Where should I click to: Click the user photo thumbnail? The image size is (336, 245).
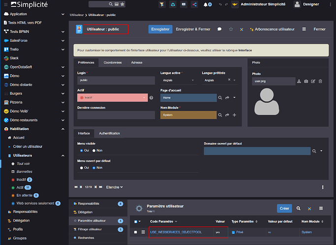[267, 102]
